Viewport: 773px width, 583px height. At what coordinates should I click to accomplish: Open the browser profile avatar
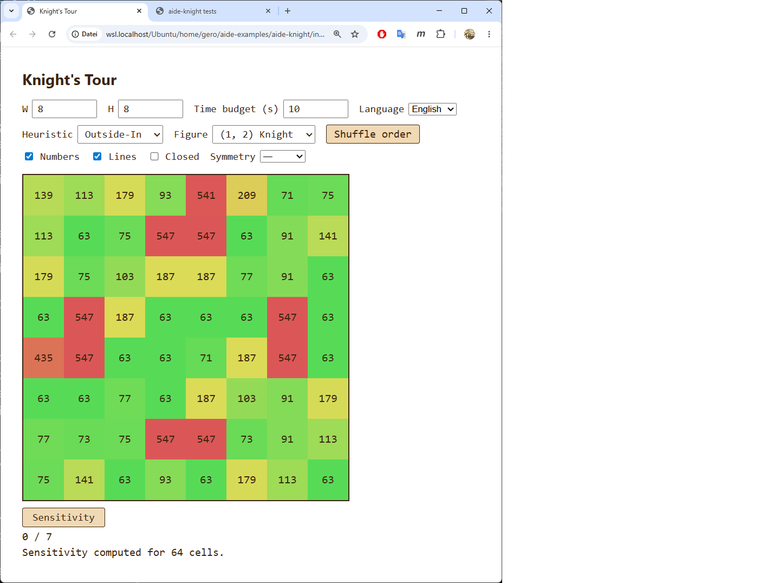[470, 34]
